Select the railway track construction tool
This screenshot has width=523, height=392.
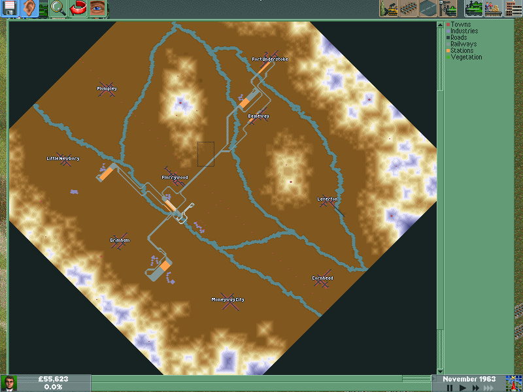[409, 8]
